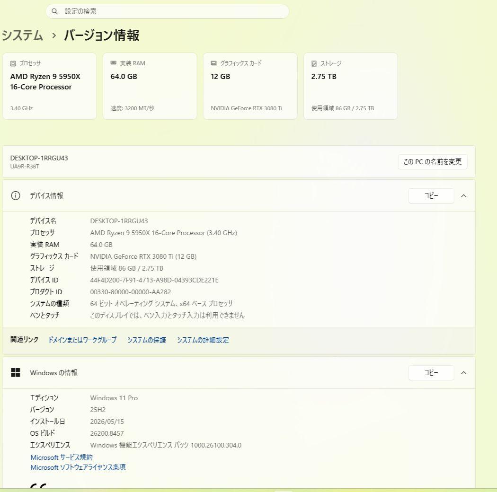This screenshot has height=492, width=497.
Task: Open システムの保護 link
Action: point(146,340)
